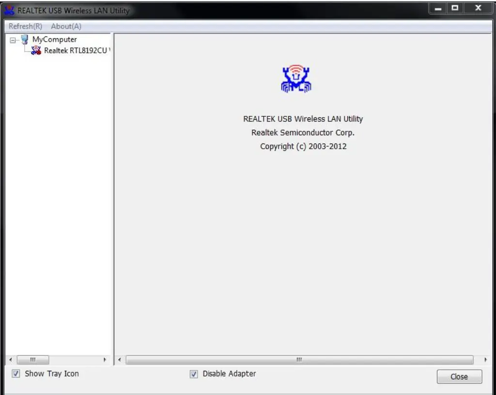Click the 'Copyright (c) 2003-2012' text
This screenshot has width=496, height=395.
303,146
